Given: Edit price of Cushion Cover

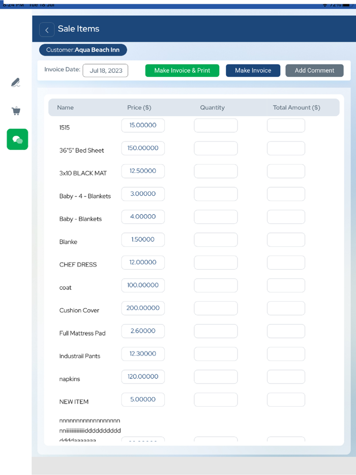Looking at the screenshot, I should pos(143,308).
